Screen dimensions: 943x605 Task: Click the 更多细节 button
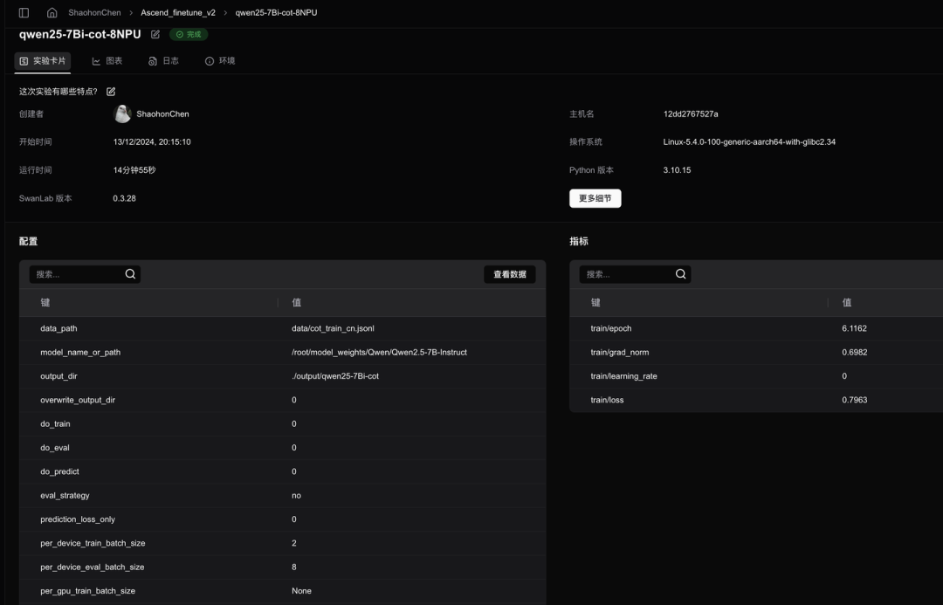coord(595,198)
